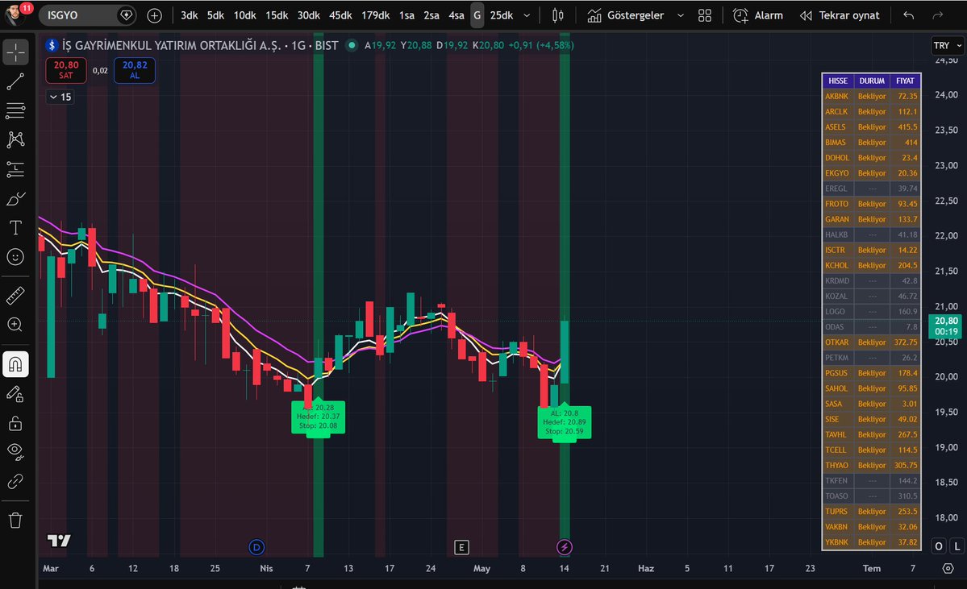Click the GARAN symbol cell
This screenshot has width=967, height=589.
click(837, 219)
